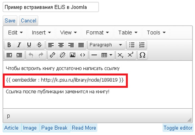
Task: Apply subscript formatting
Action: (x=121, y=55)
